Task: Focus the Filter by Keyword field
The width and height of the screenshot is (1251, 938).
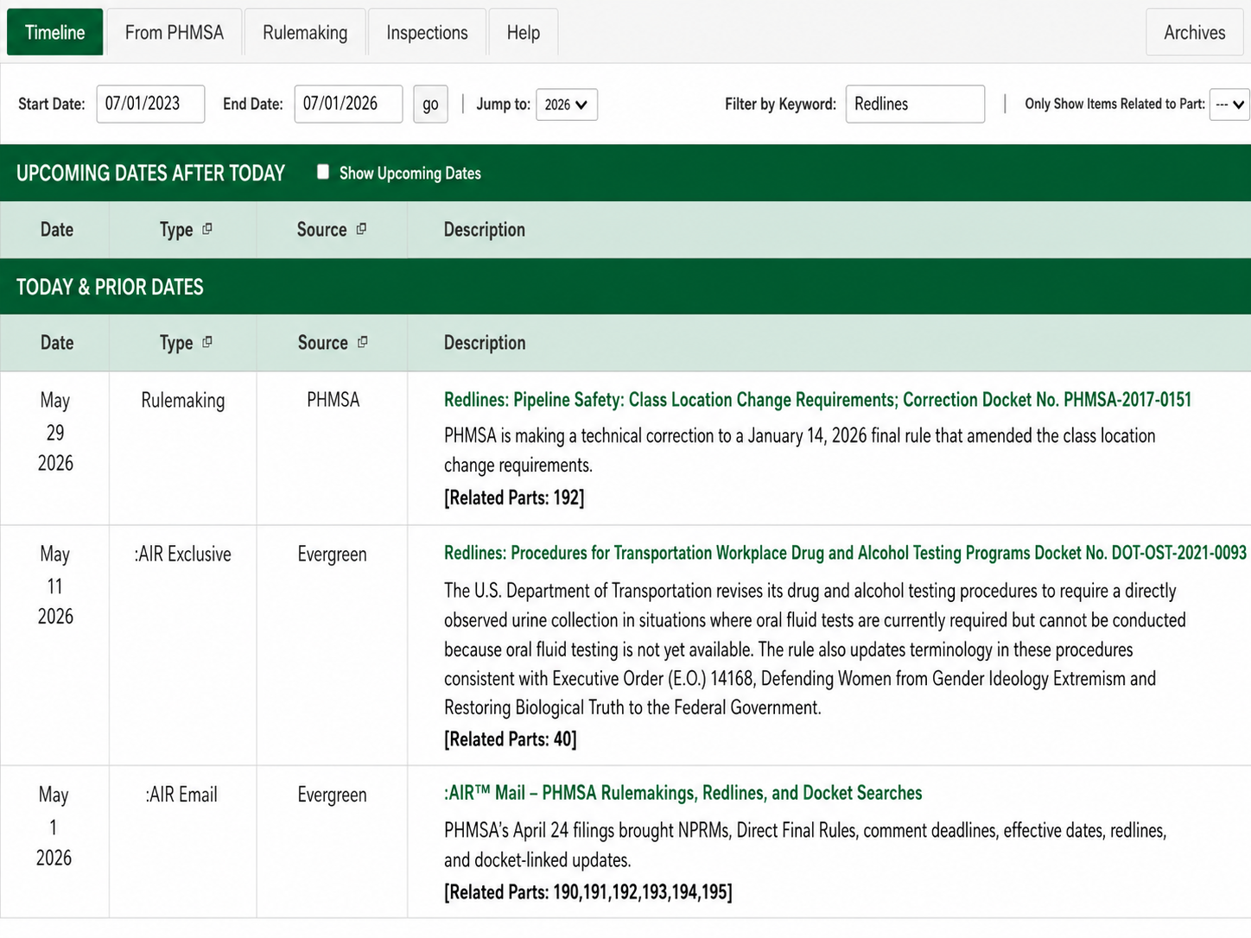Action: pyautogui.click(x=915, y=104)
